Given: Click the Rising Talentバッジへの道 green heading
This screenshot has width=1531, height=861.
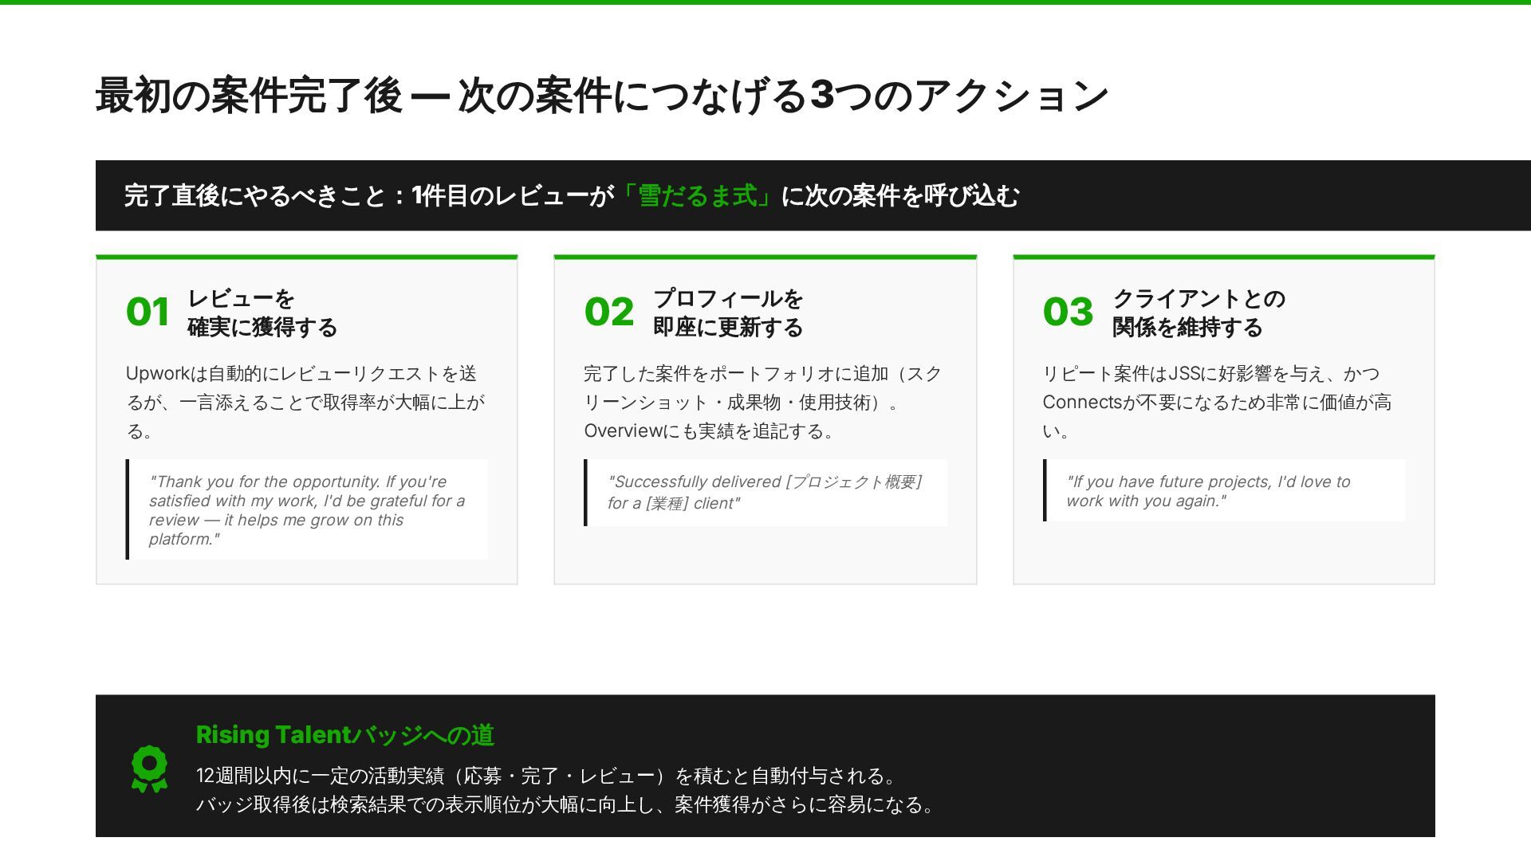Looking at the screenshot, I should coord(344,735).
